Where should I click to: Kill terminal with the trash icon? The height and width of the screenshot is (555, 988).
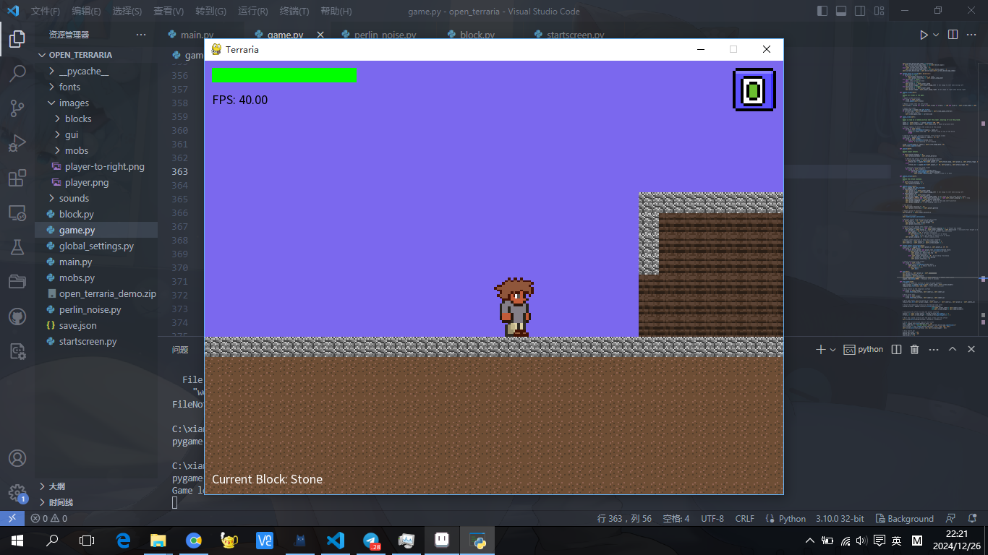pyautogui.click(x=914, y=350)
